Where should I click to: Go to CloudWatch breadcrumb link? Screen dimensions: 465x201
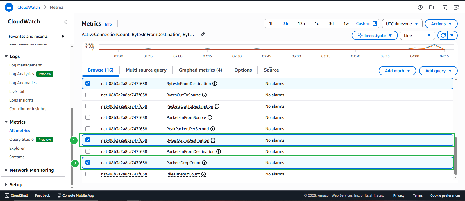28,7
